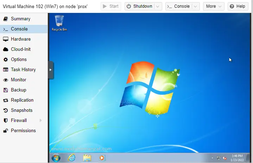This screenshot has width=253, height=163.
Task: Click the Console toolbar button
Action: click(179, 6)
